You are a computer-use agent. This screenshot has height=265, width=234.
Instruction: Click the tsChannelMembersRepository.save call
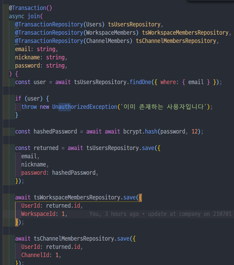(x=81, y=239)
